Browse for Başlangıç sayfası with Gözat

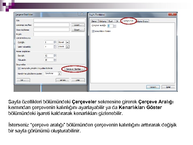(x=78, y=25)
